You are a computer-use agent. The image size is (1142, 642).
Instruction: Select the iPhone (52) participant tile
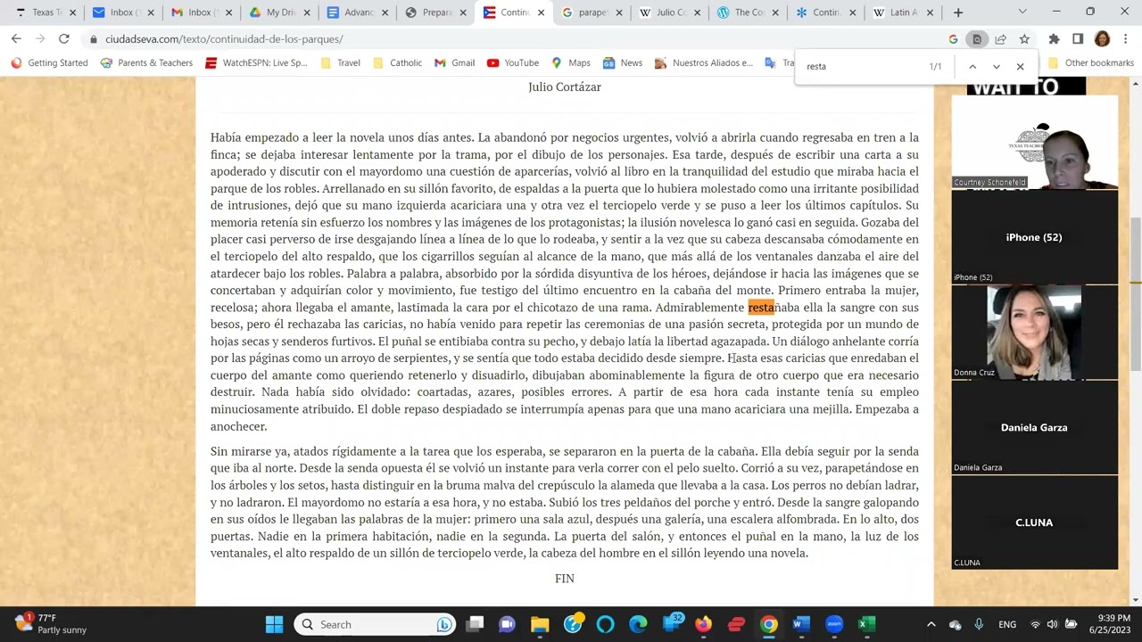click(x=1034, y=236)
